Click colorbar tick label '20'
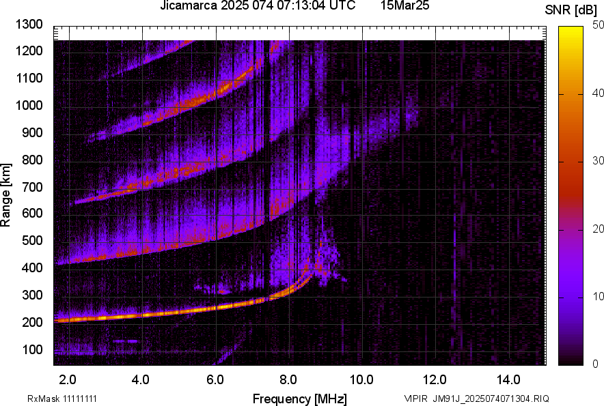Viewport: 604px width, 406px height. pos(599,229)
